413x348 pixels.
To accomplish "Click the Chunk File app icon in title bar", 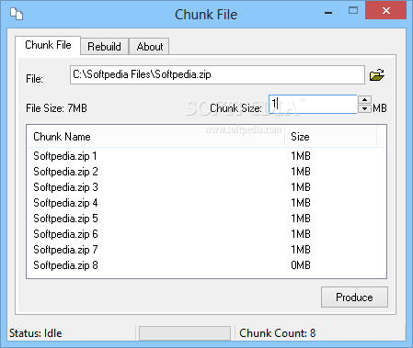I will pyautogui.click(x=17, y=14).
